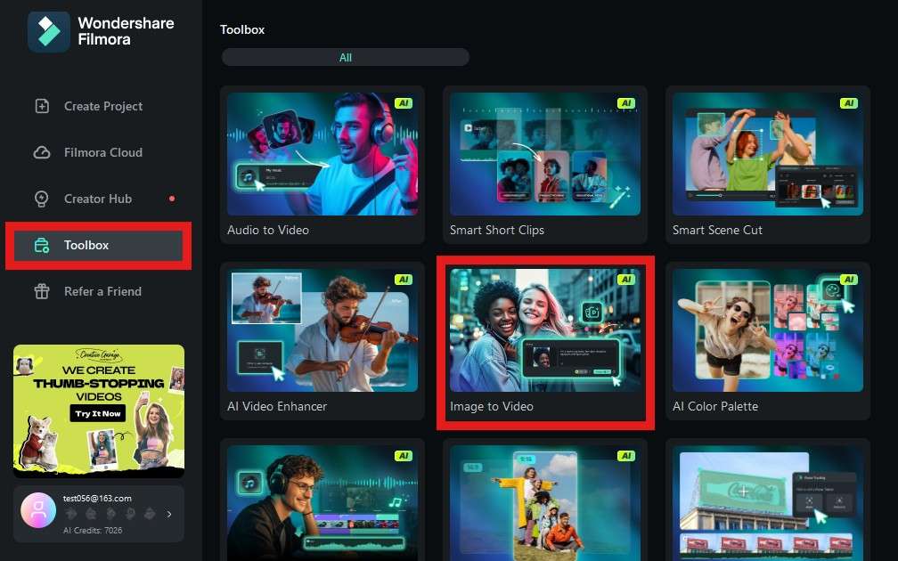The width and height of the screenshot is (898, 561).
Task: Open the Smart Short Clips tool thumbnail
Action: 545,154
